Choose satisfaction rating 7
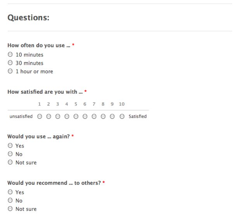241x224 pixels. pyautogui.click(x=94, y=116)
